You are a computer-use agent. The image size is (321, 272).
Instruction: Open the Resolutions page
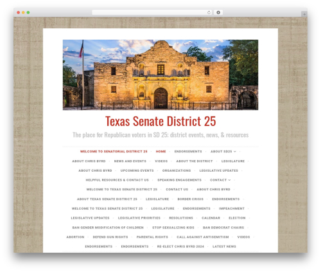click(181, 218)
